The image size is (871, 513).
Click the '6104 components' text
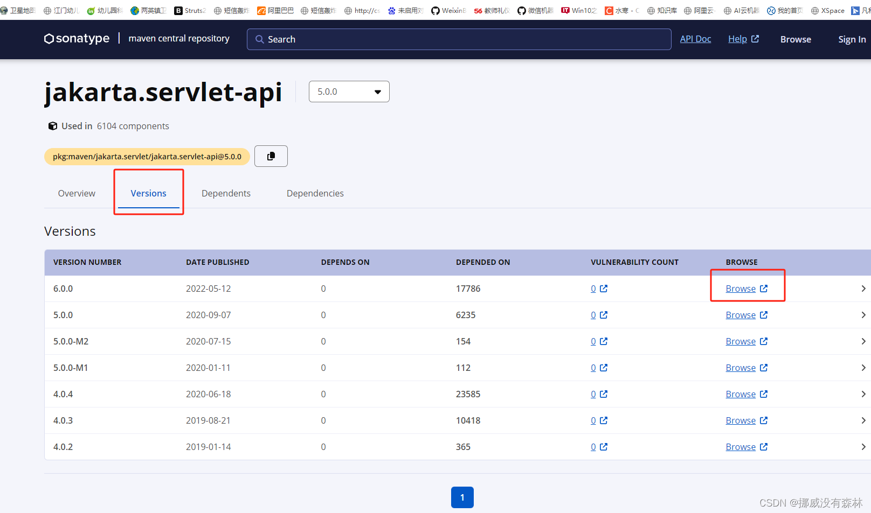click(133, 126)
